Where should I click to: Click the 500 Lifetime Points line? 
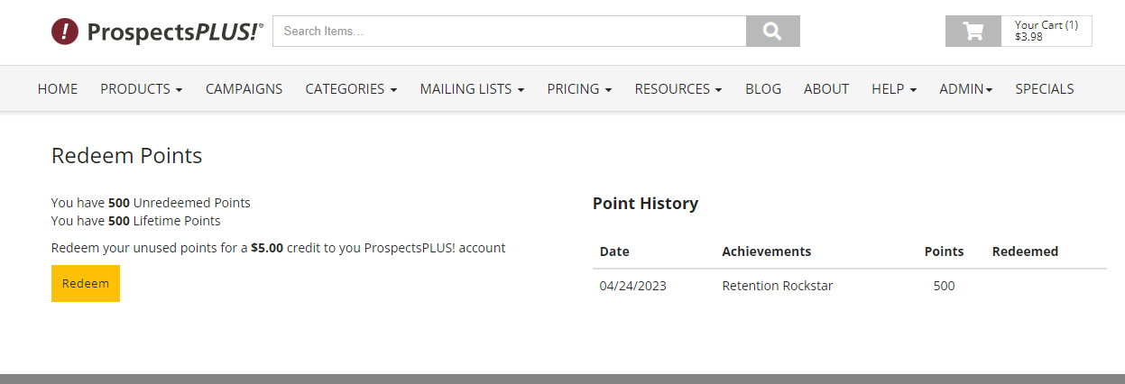[x=136, y=221]
